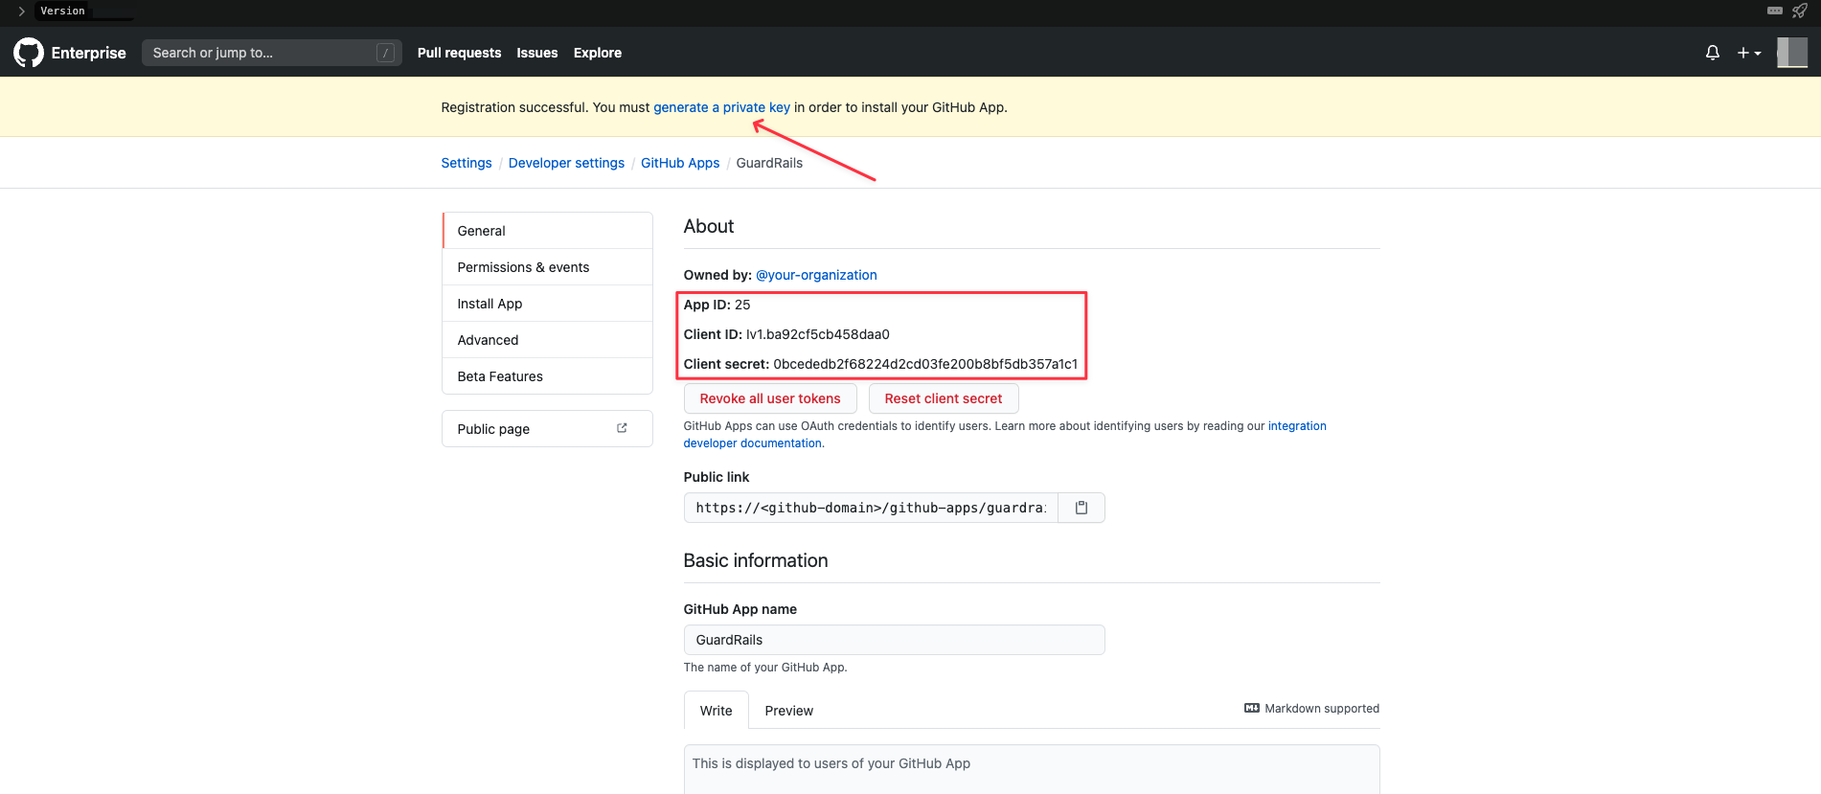1821x794 pixels.
Task: Open Issues in the header
Action: click(536, 53)
